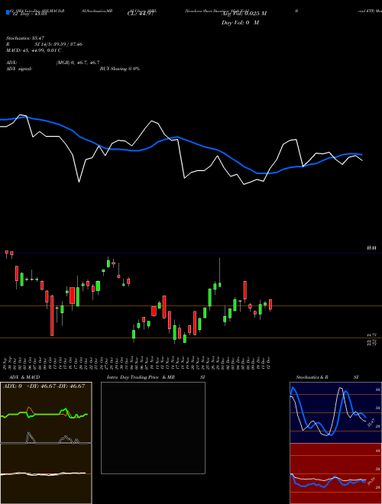Click the tall red candlestick touching lower support line

[52, 315]
